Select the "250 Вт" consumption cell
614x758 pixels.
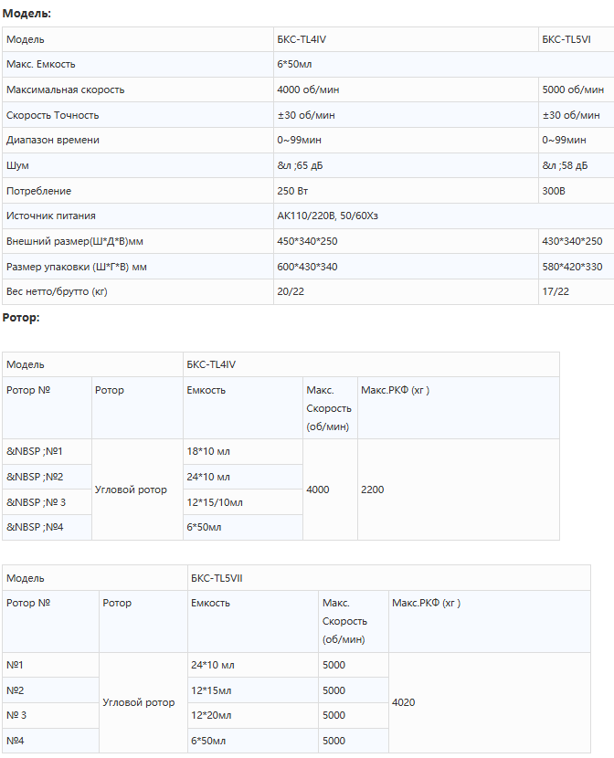point(295,191)
